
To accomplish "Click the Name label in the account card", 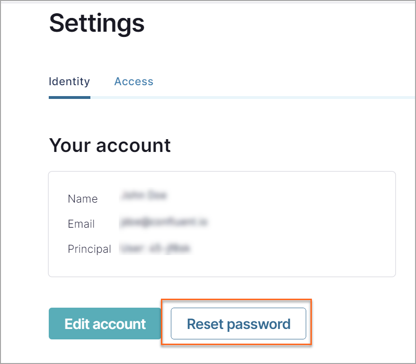I will [82, 199].
